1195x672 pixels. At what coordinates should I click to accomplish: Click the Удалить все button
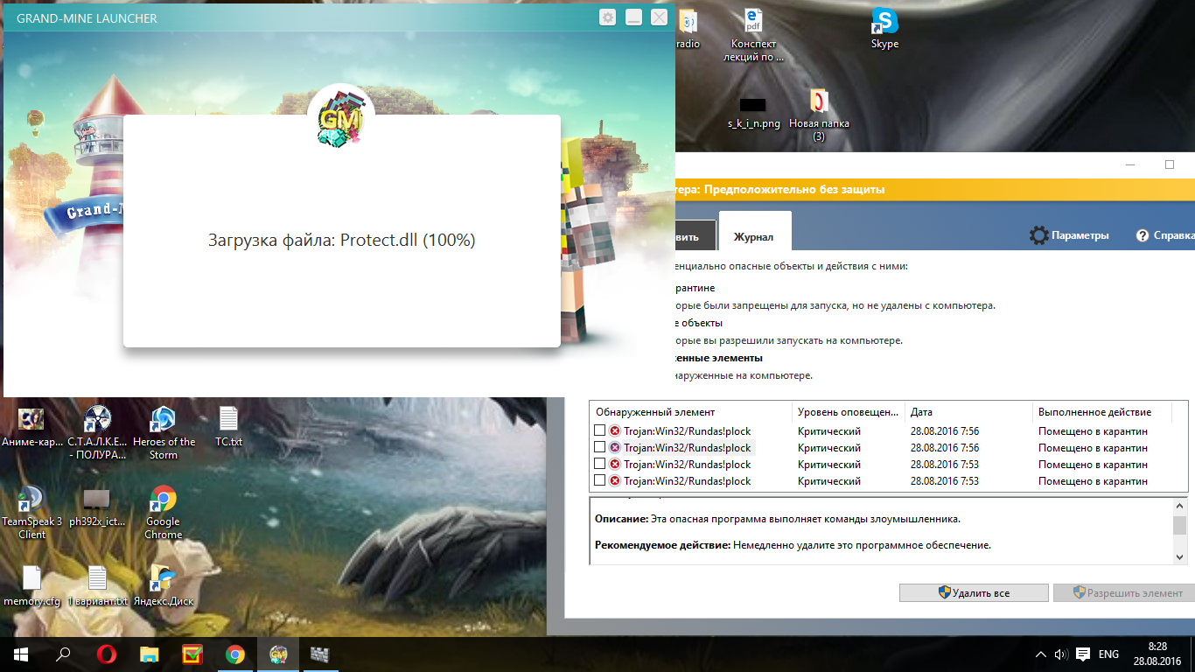(x=974, y=592)
